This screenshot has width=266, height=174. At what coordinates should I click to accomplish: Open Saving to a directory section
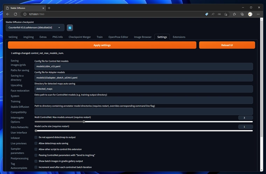(x=17, y=78)
